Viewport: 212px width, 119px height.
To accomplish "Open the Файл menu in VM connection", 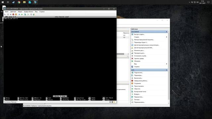I will tap(7, 12).
